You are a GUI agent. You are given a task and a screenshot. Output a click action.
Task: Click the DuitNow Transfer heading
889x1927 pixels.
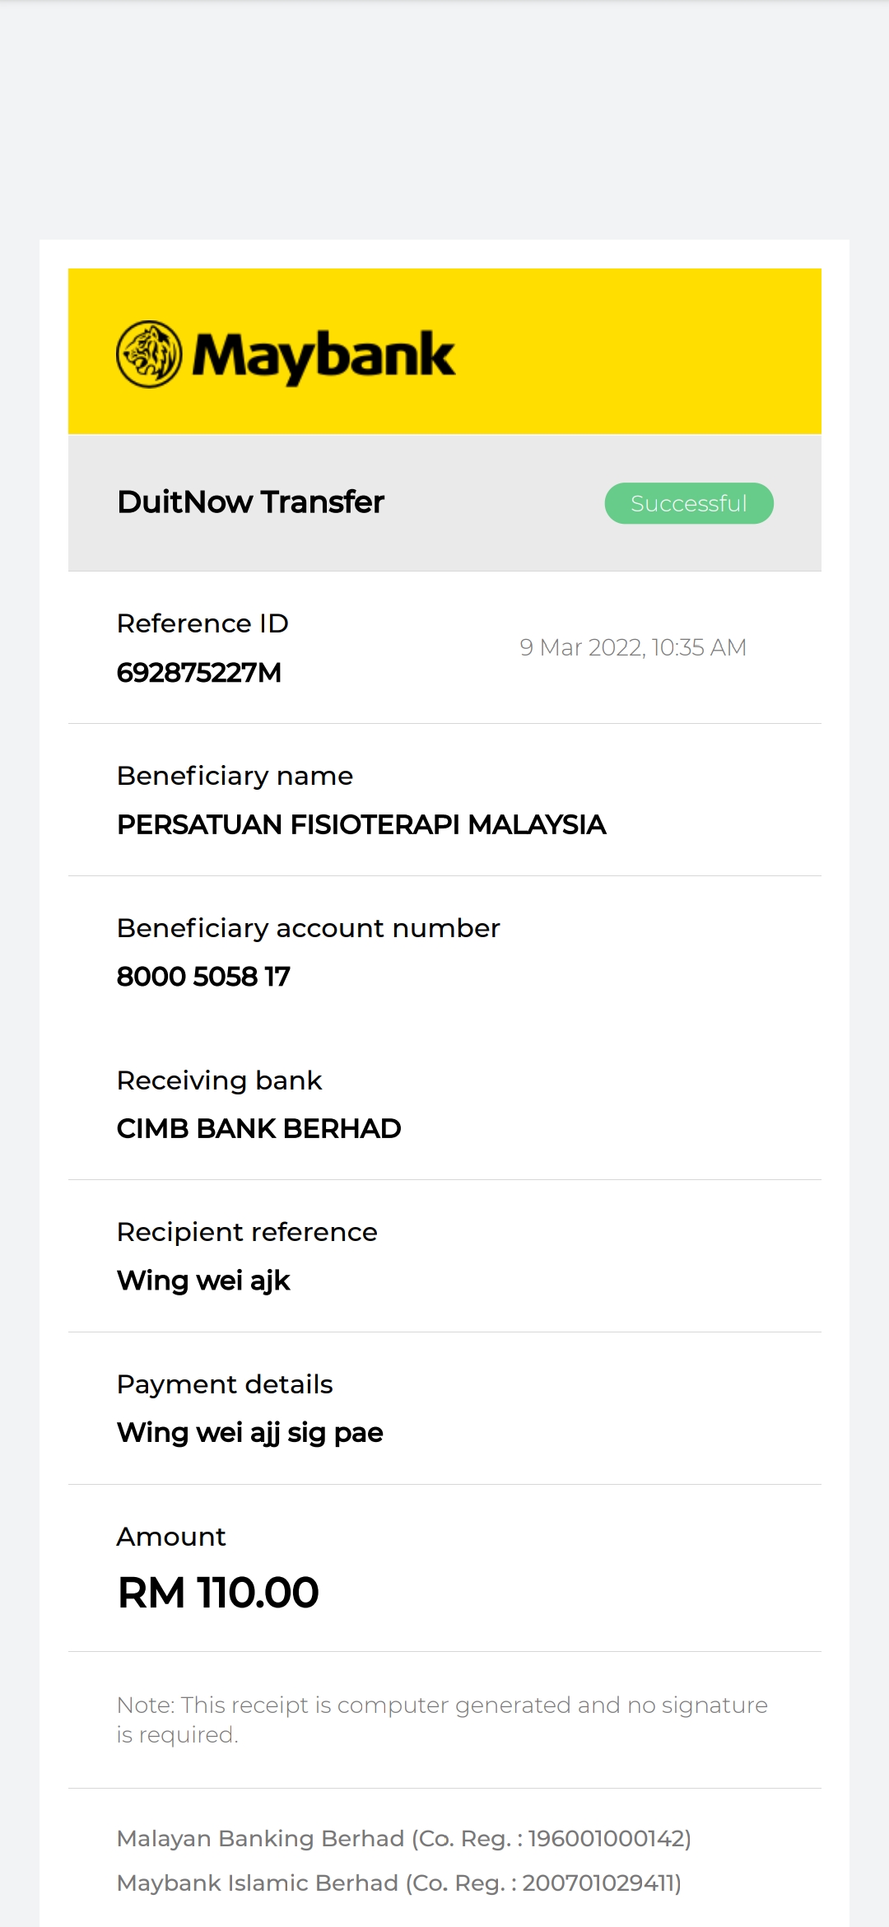(x=250, y=502)
